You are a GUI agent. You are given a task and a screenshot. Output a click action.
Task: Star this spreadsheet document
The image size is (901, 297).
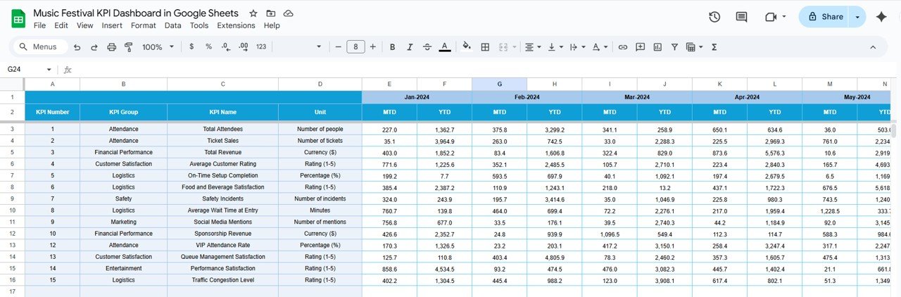coord(253,13)
